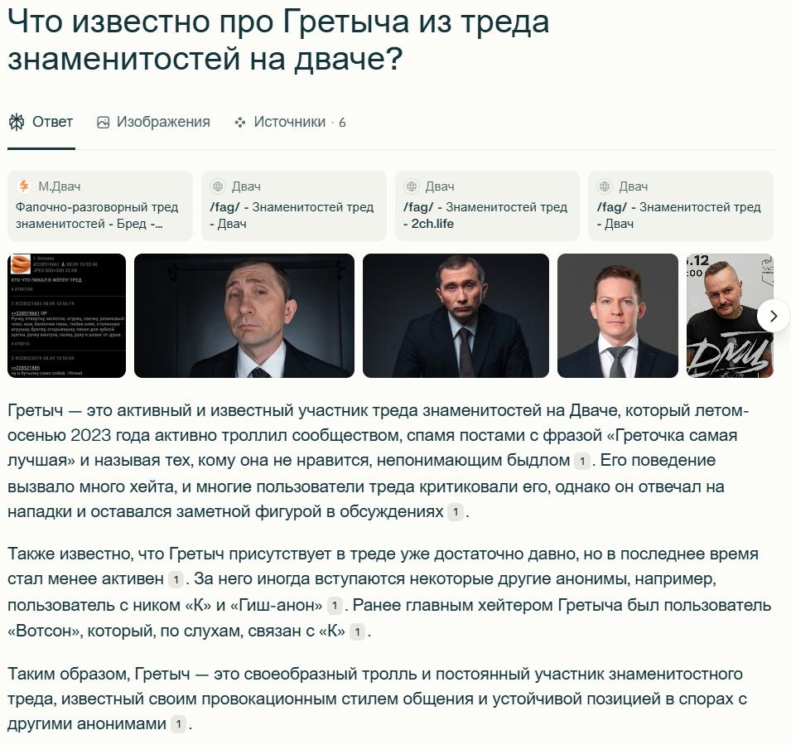This screenshot has width=791, height=745.
Task: Open the Ответ tab
Action: (x=41, y=122)
